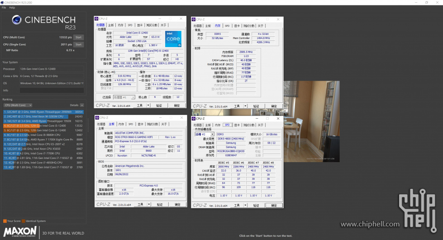Start the CPU (Multi Core) test

pyautogui.click(x=79, y=37)
